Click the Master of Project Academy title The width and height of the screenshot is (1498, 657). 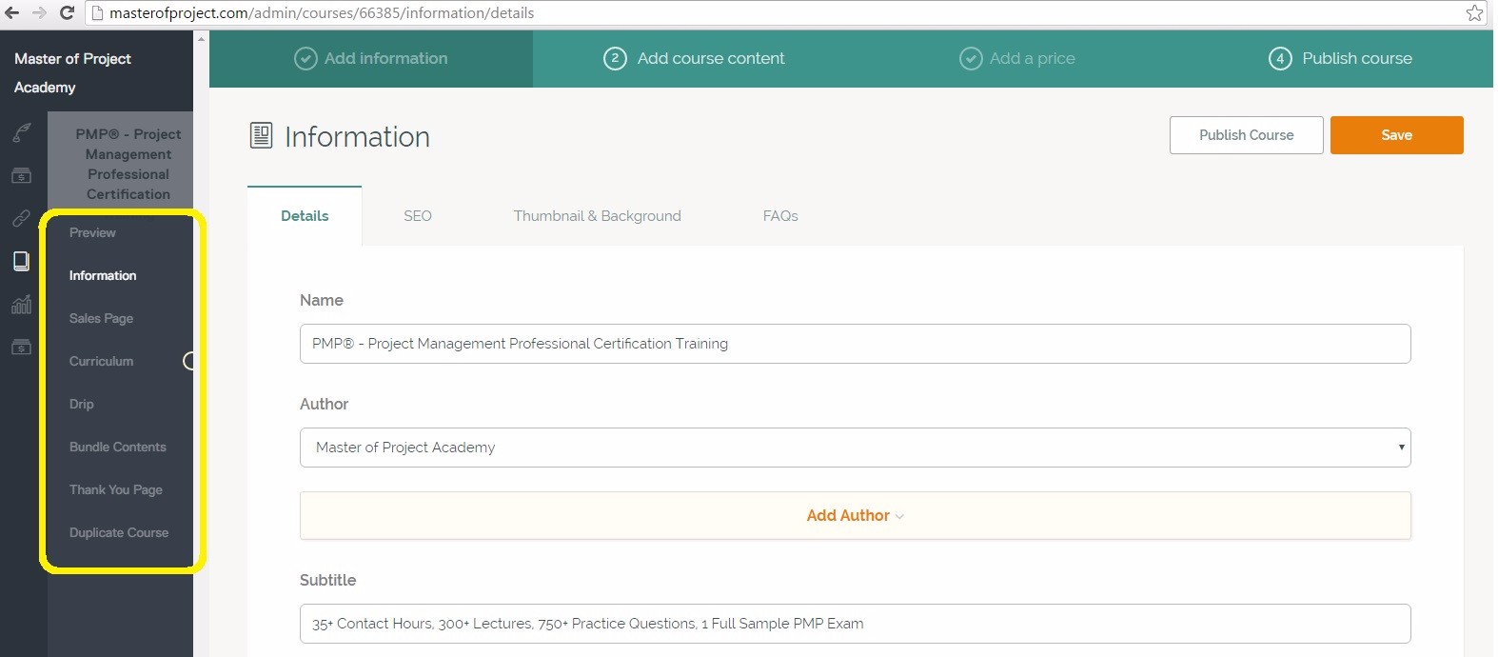[x=72, y=72]
